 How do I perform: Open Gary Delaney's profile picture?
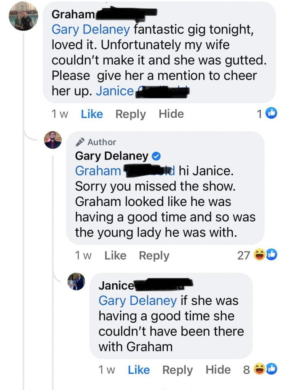[x=53, y=140]
